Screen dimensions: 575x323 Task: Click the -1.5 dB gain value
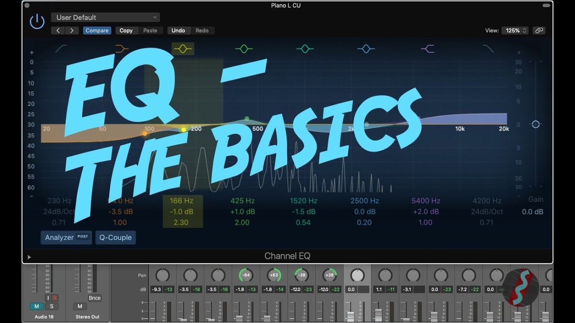pos(304,211)
